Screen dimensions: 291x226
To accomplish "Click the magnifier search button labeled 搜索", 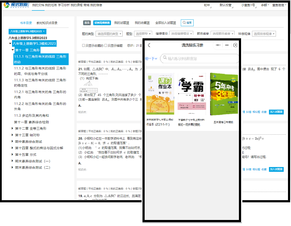I will [187, 22].
